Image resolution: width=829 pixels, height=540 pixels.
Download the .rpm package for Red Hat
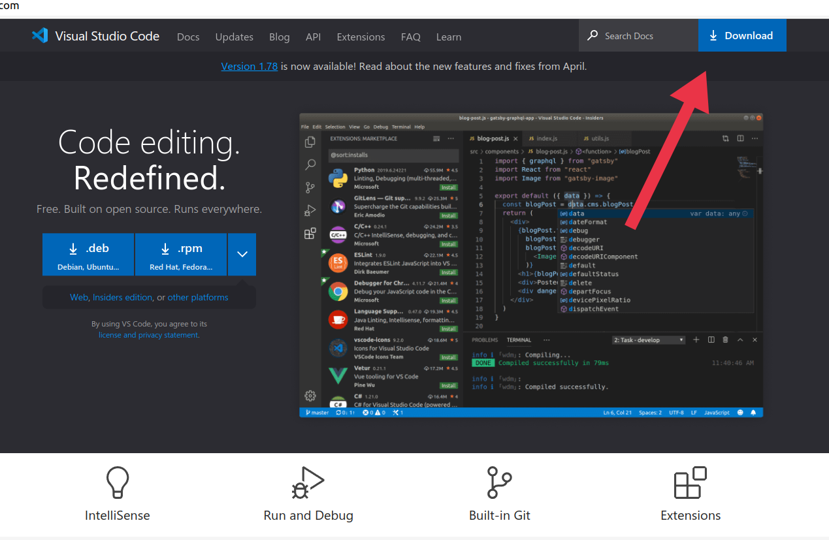click(181, 255)
